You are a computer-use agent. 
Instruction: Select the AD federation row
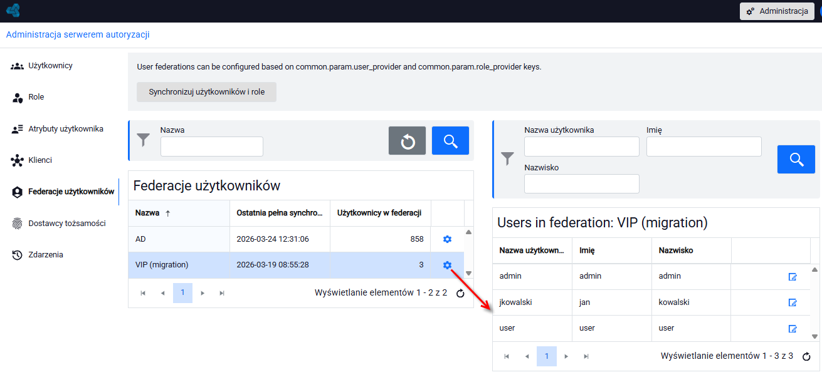(296, 239)
